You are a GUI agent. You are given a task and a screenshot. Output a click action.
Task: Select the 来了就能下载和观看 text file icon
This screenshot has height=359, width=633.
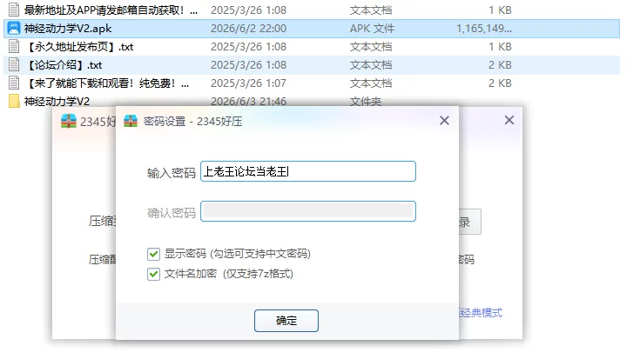coord(14,83)
